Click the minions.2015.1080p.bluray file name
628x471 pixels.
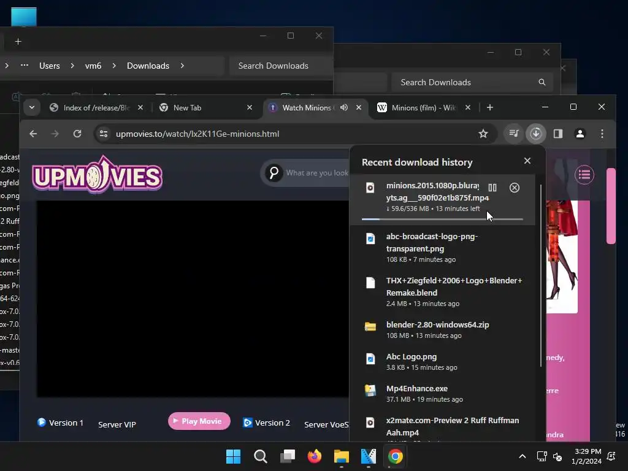pyautogui.click(x=437, y=191)
